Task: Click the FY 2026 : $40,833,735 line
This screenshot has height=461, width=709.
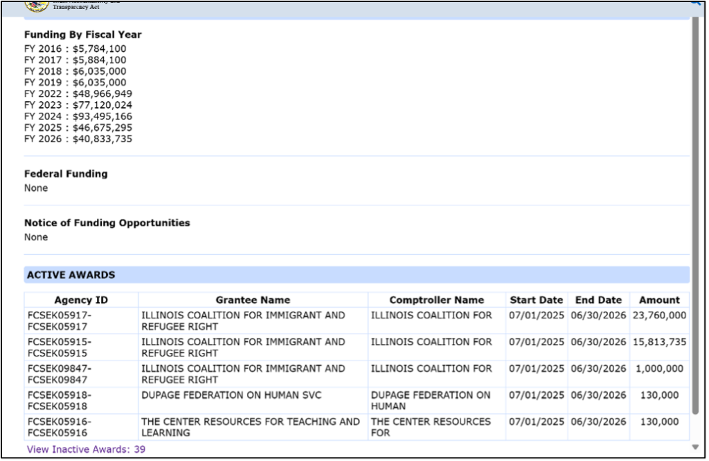Action: pos(78,139)
